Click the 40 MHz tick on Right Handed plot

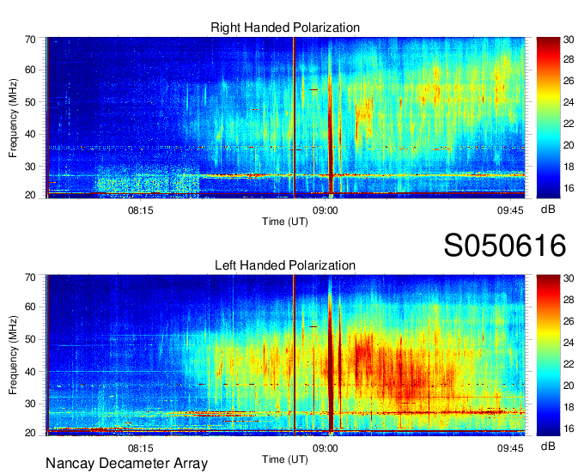point(30,134)
